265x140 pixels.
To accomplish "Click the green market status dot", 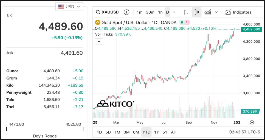I will click(x=182, y=22).
